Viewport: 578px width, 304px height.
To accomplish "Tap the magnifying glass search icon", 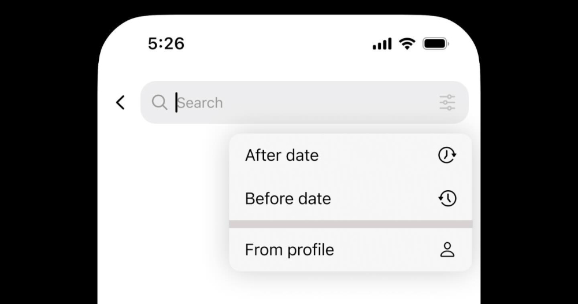I will click(x=160, y=102).
